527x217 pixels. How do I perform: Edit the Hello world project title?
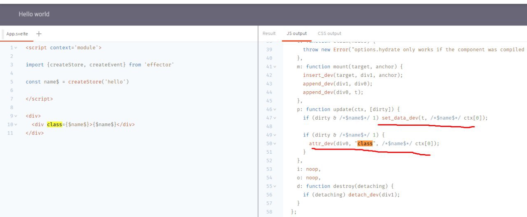34,14
